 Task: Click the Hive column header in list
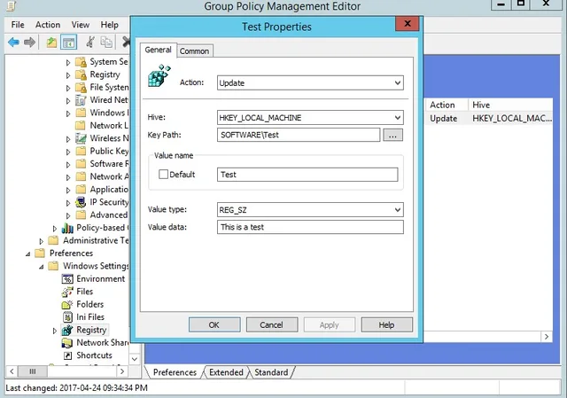tap(510, 105)
